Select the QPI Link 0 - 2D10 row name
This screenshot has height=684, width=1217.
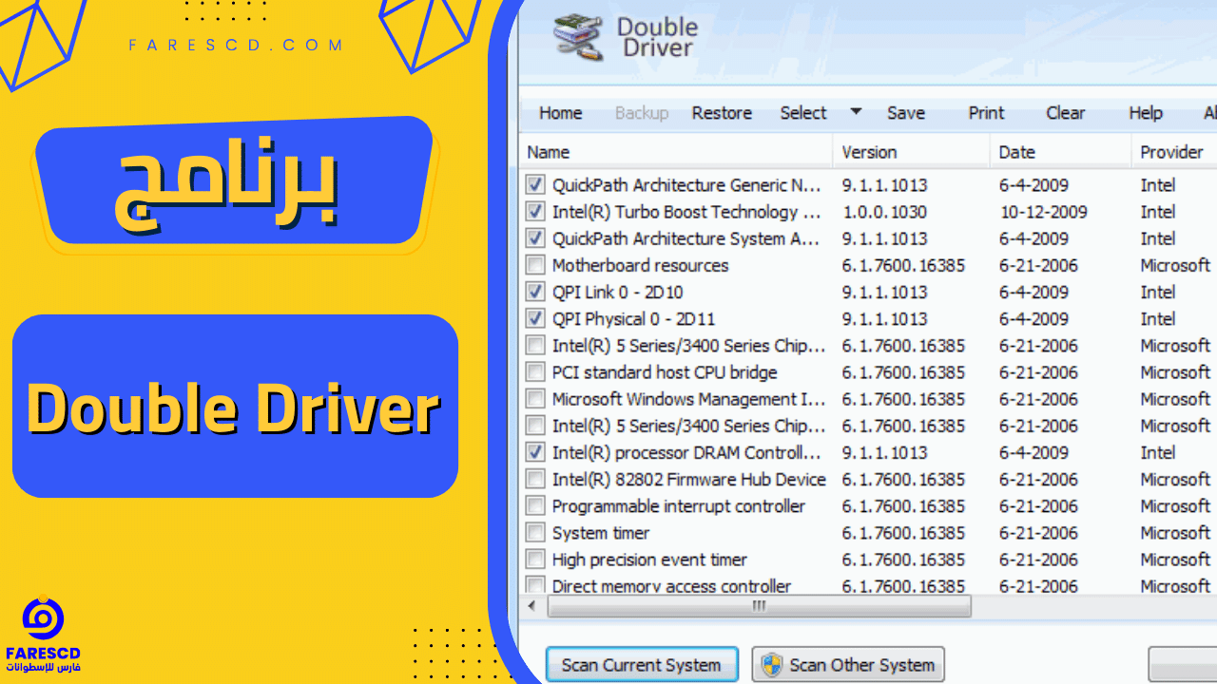(617, 292)
